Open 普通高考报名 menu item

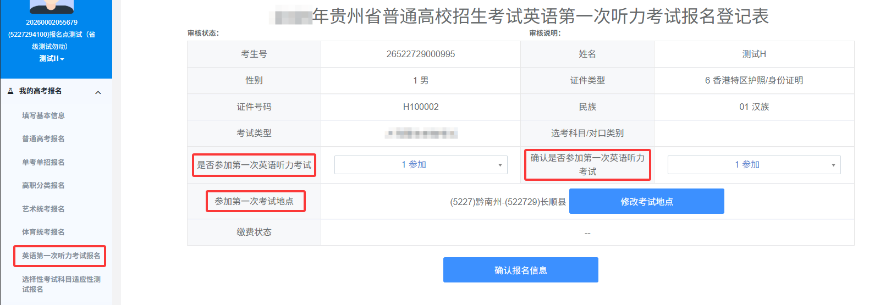[43, 138]
